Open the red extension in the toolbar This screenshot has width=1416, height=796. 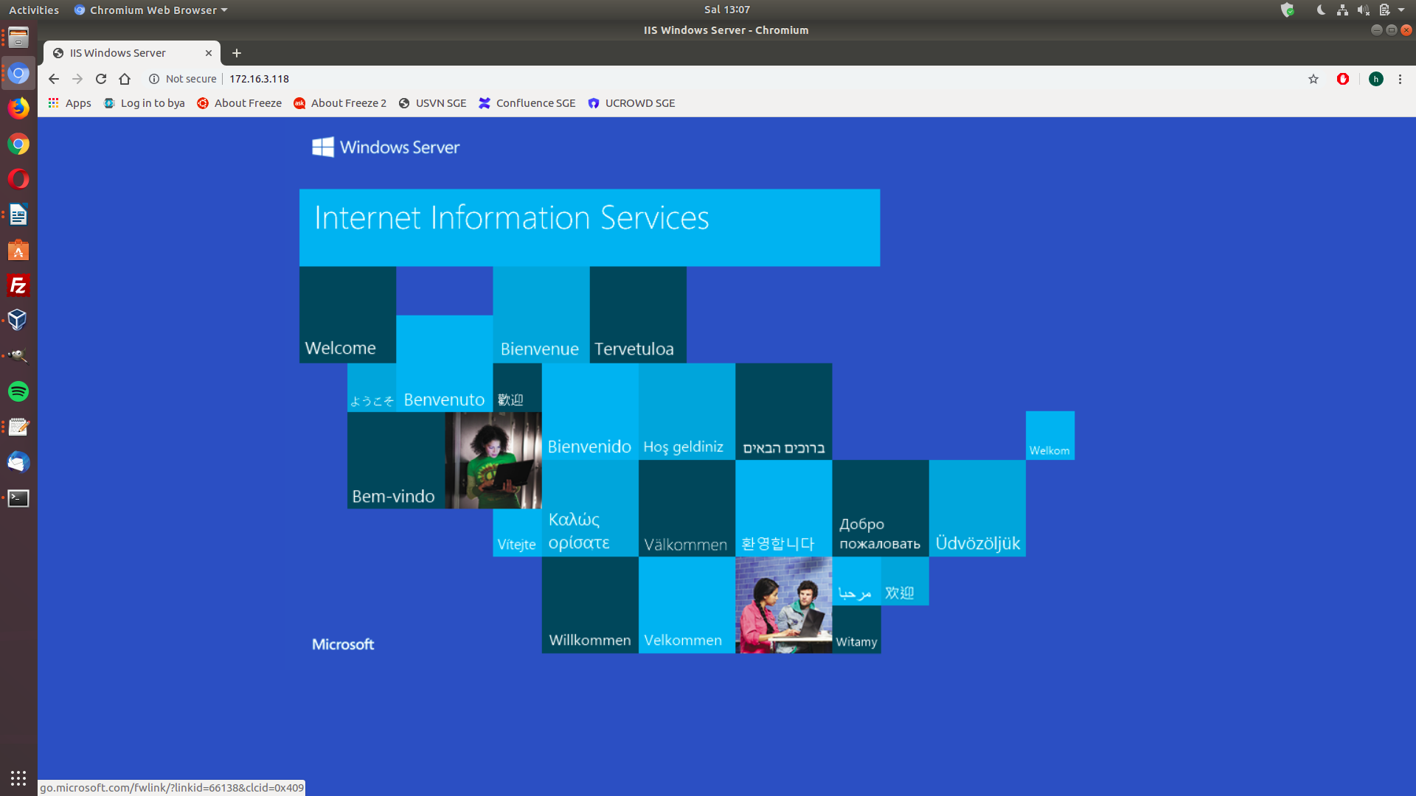(1343, 79)
